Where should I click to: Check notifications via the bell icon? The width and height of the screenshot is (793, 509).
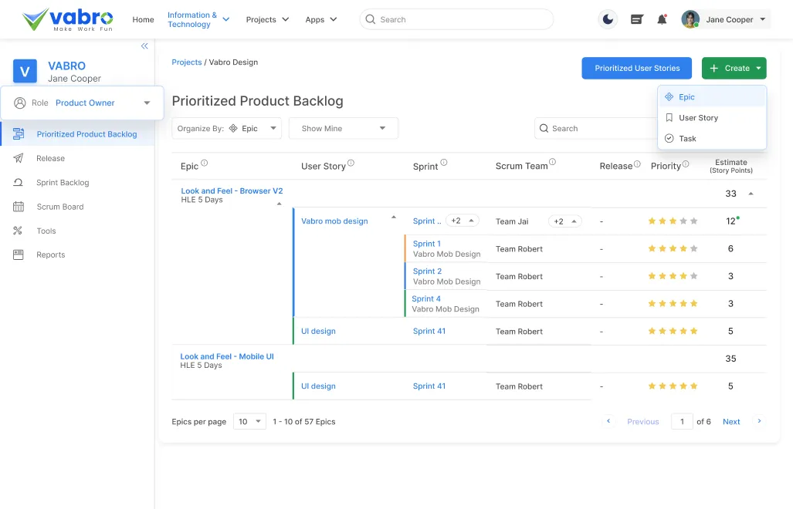click(662, 19)
